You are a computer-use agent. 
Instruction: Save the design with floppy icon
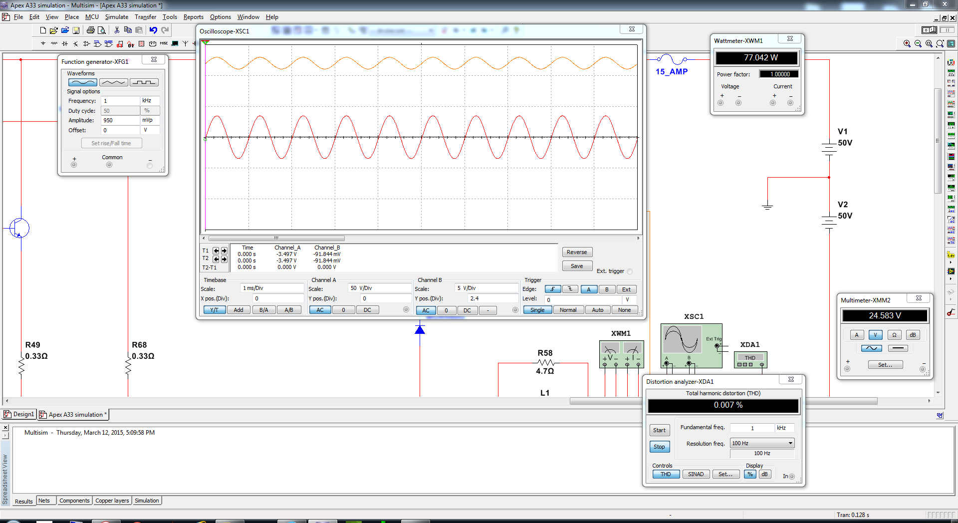click(76, 30)
